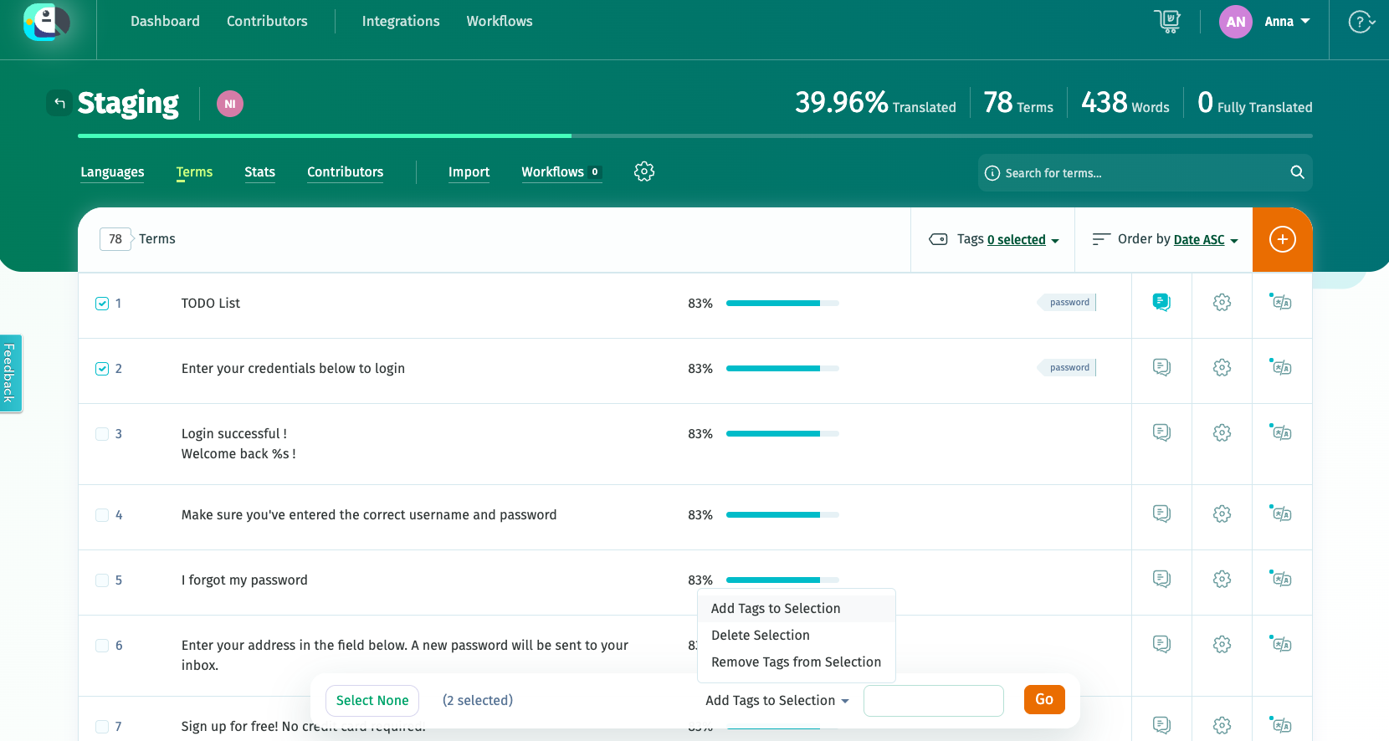The height and width of the screenshot is (741, 1389).
Task: Open translations icon for TODO List term
Action: [x=1281, y=301]
